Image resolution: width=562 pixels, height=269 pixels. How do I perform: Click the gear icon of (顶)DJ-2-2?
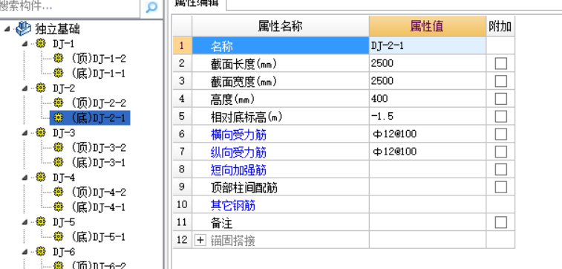pos(59,103)
